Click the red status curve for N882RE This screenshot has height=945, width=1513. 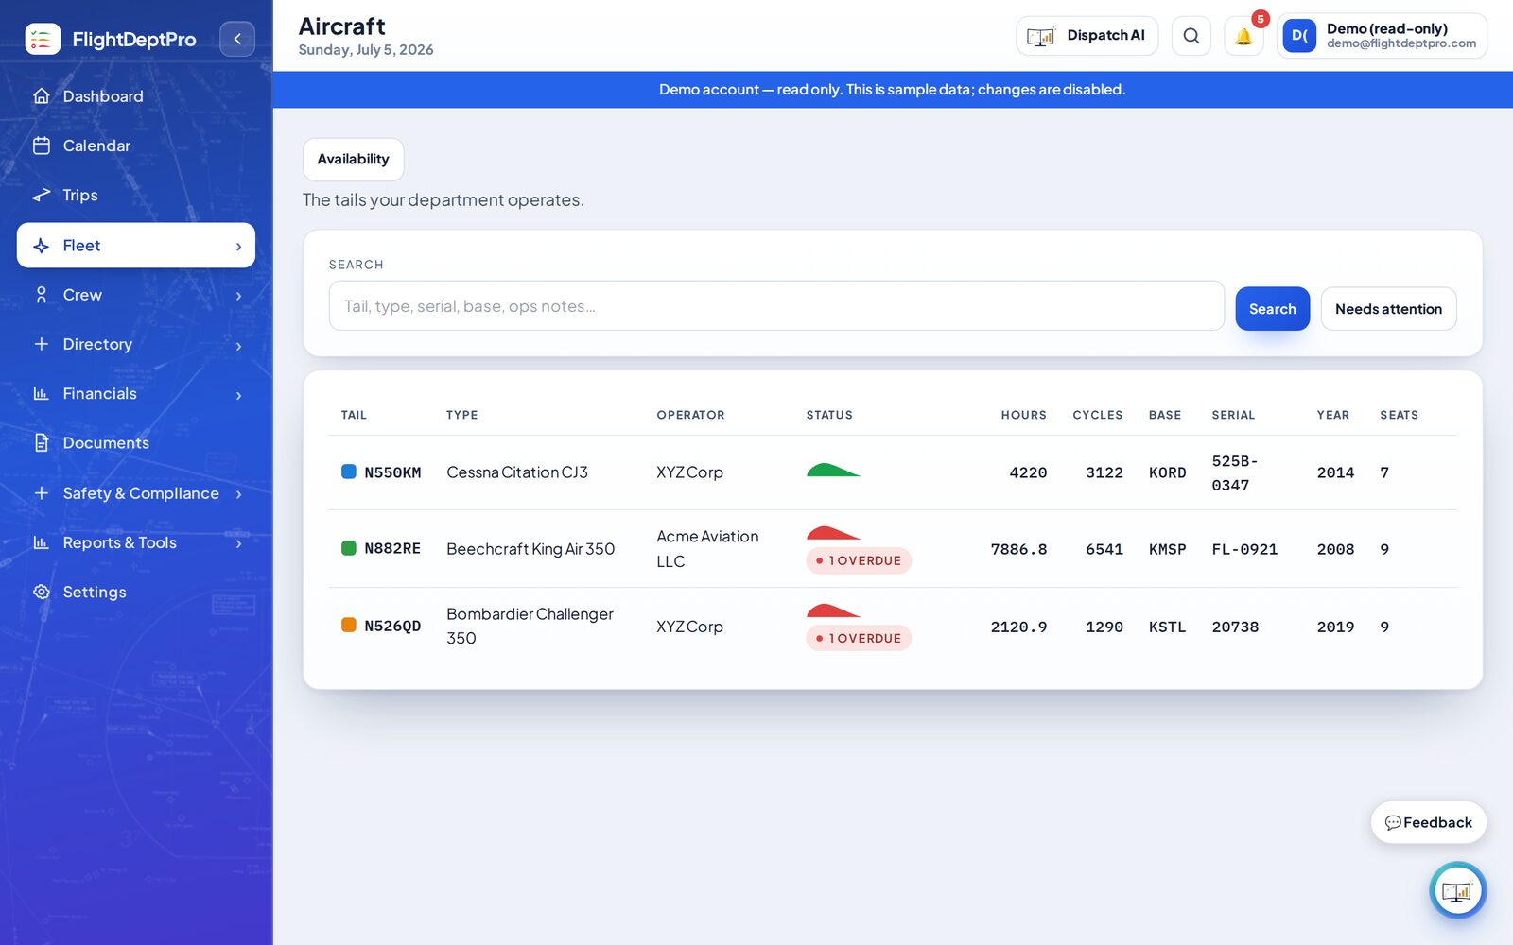833,533
